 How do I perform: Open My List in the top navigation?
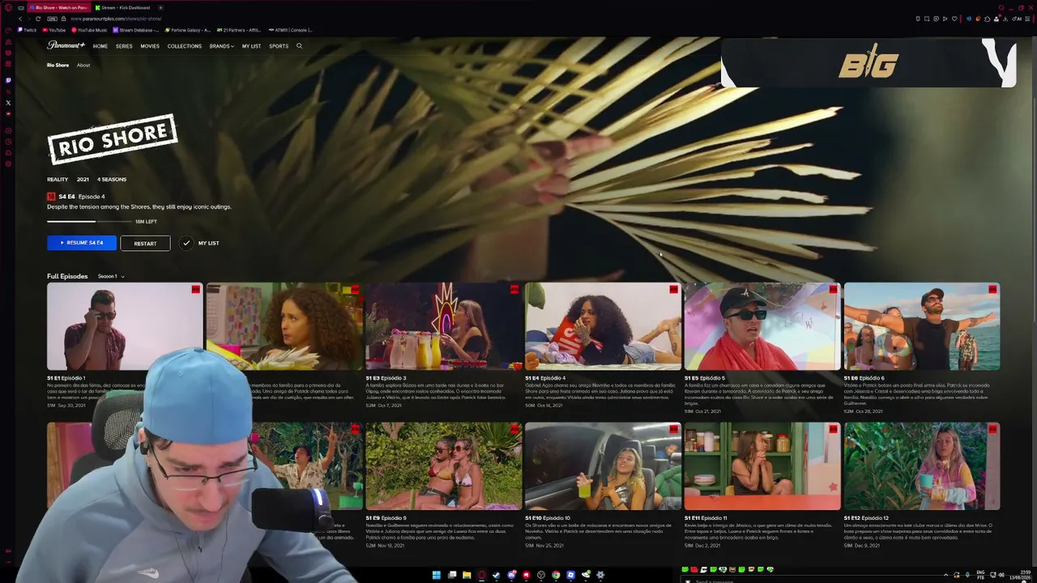pyautogui.click(x=251, y=46)
